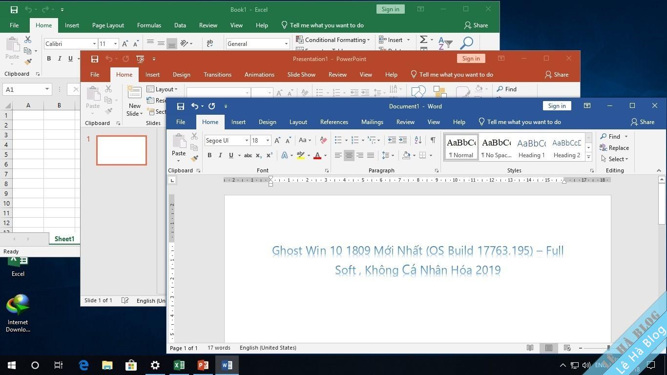Click Format Painter brush in Word clipboard group
This screenshot has width=667, height=375.
pyautogui.click(x=194, y=158)
